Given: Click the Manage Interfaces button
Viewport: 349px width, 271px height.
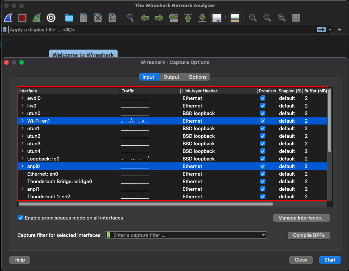Looking at the screenshot, I should 301,218.
